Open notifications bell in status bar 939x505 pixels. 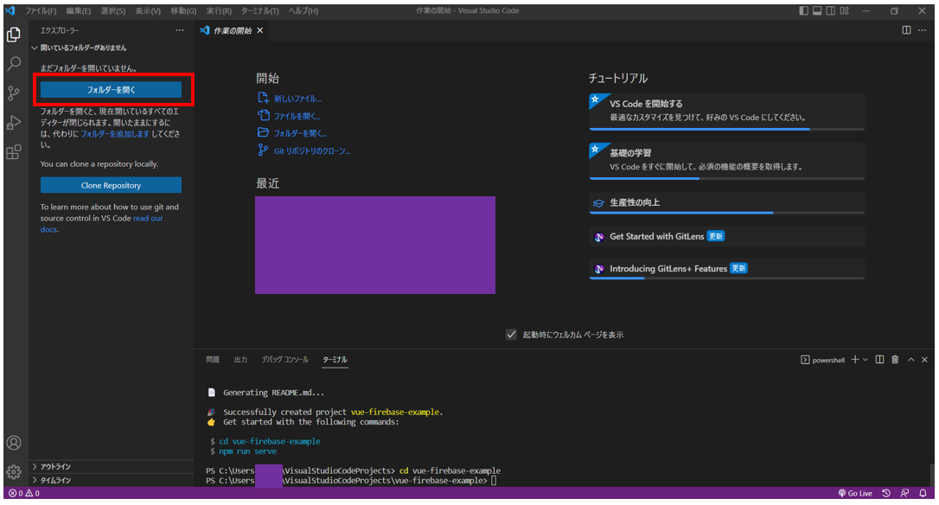pos(923,493)
